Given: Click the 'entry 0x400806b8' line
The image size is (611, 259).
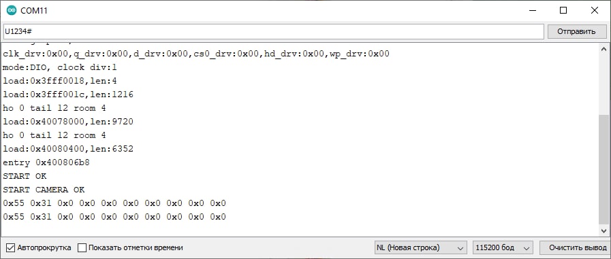Looking at the screenshot, I should click(x=46, y=162).
